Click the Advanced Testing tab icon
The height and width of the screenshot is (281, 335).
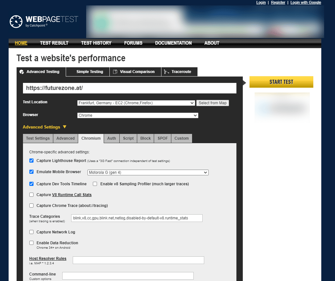[22, 72]
